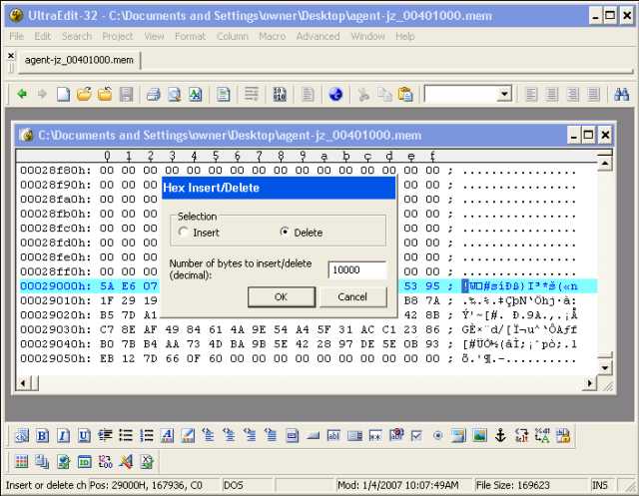Click hex byte C7 in row 00029030h
This screenshot has height=496, width=639.
[107, 330]
